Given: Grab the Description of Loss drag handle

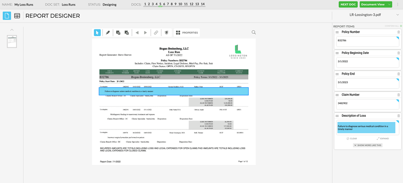Looking at the screenshot, I should tap(337, 116).
